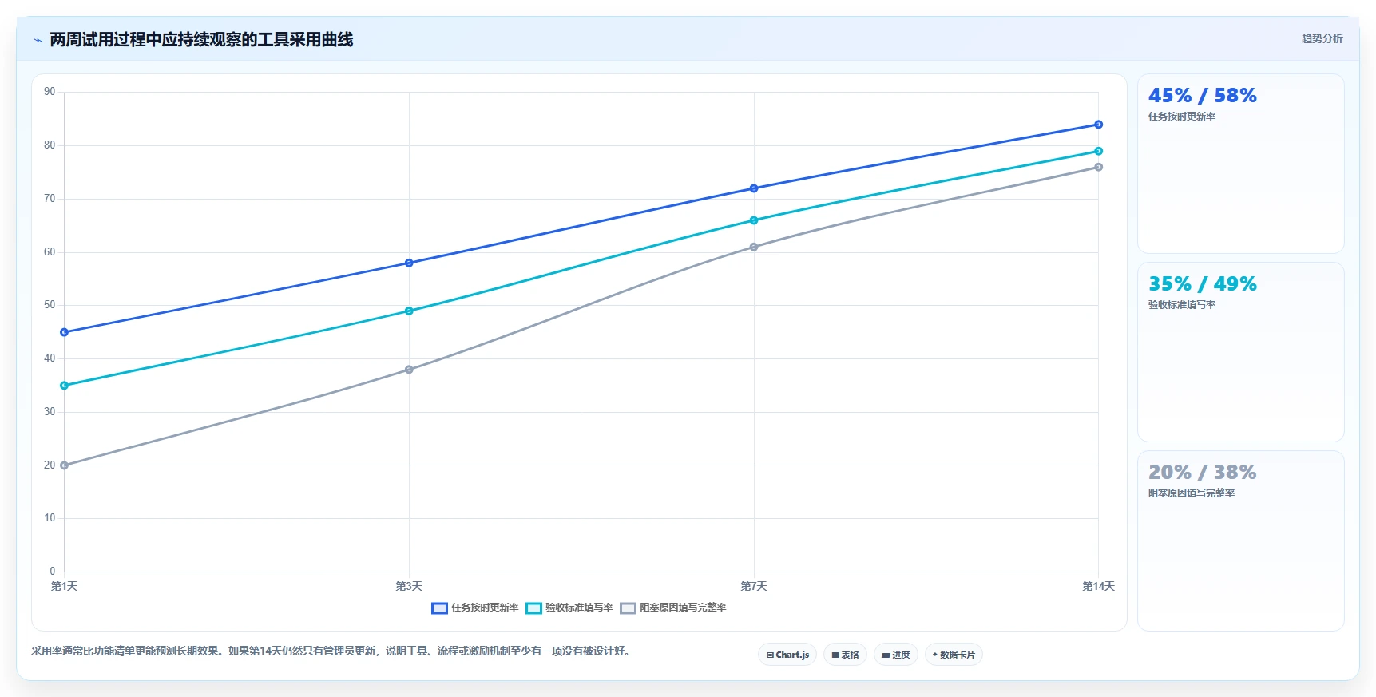The image size is (1376, 697).
Task: Hide the 阻塞原因填写完整率 legend series
Action: 673,608
